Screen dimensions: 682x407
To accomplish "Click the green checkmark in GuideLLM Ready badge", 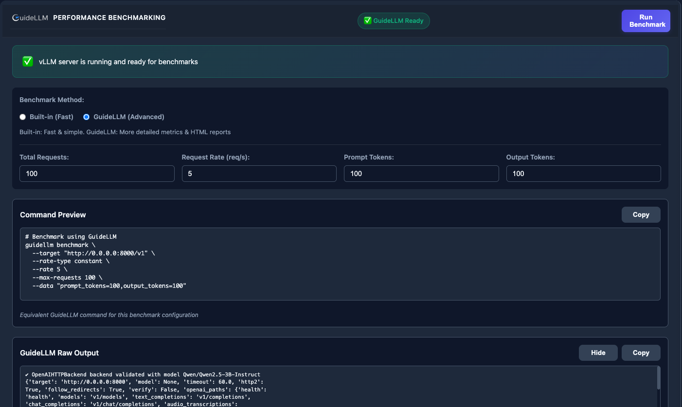I will tap(368, 20).
